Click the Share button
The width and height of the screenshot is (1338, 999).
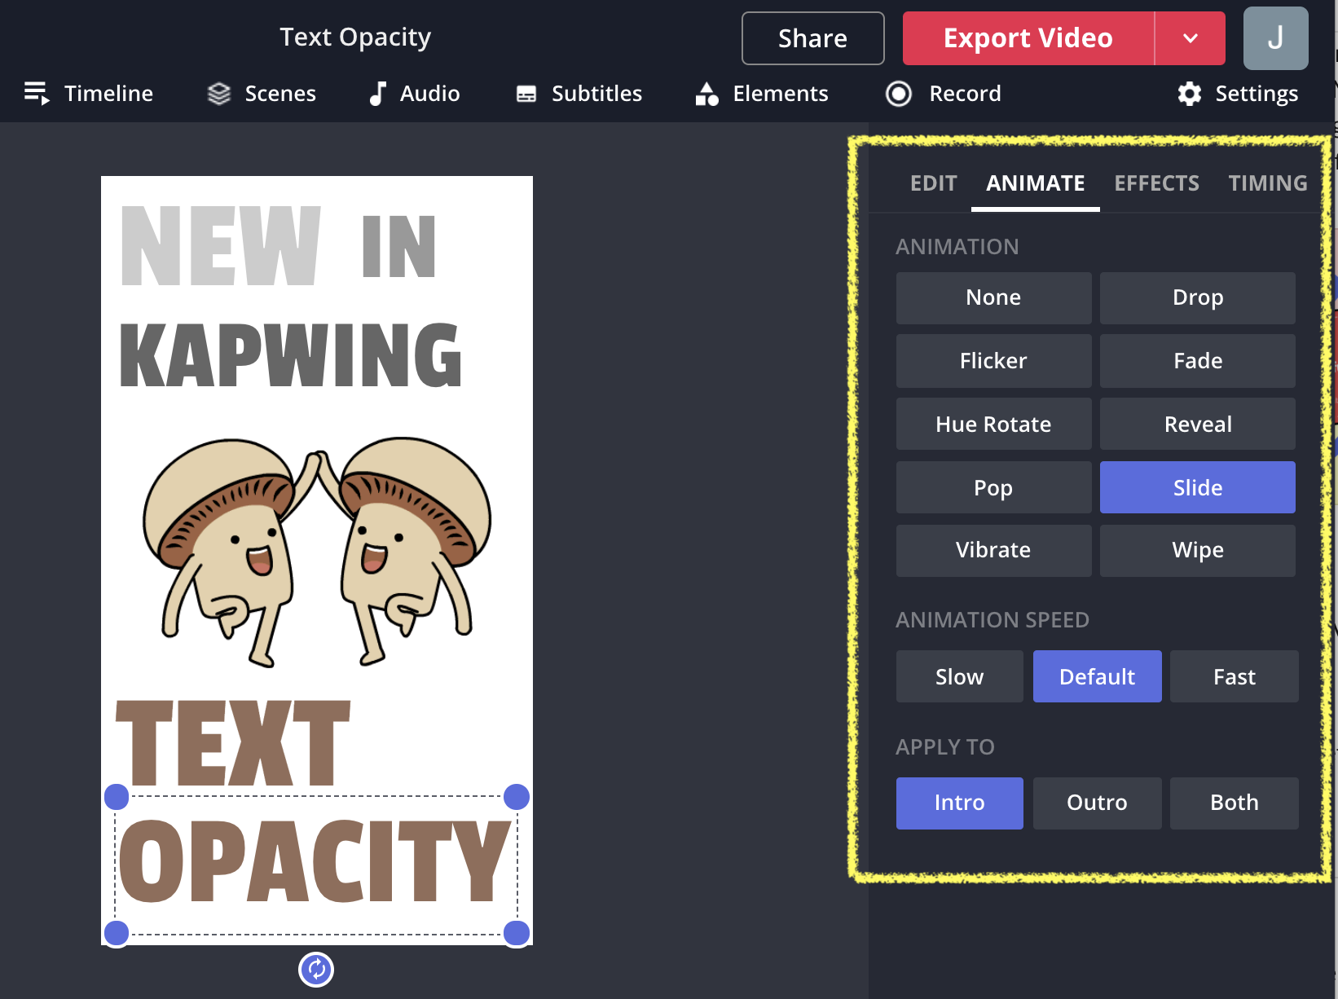[x=812, y=38]
